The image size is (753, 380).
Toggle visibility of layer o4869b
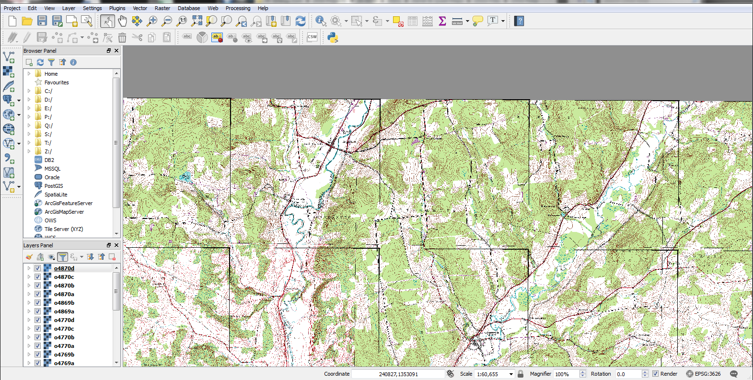37,303
